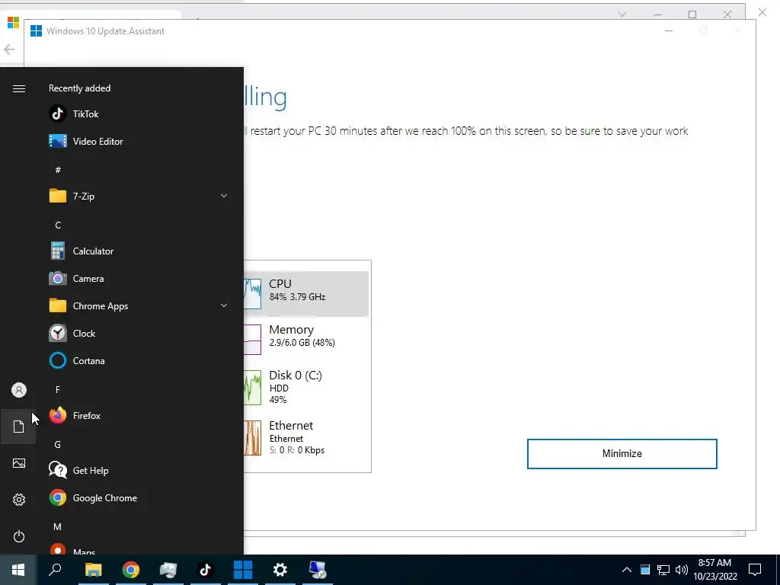This screenshot has height=585, width=780.
Task: Open File Explorer from taskbar
Action: pyautogui.click(x=93, y=570)
